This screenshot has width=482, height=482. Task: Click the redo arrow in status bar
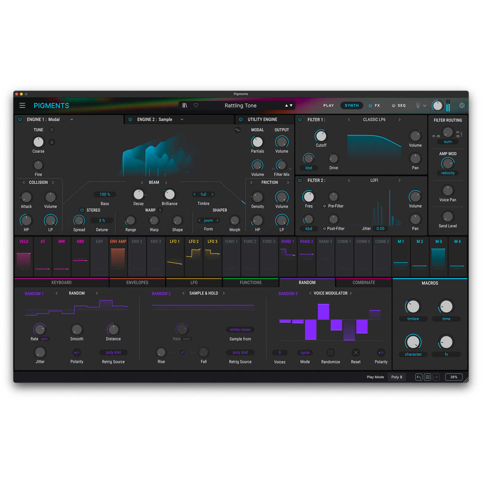[436, 377]
